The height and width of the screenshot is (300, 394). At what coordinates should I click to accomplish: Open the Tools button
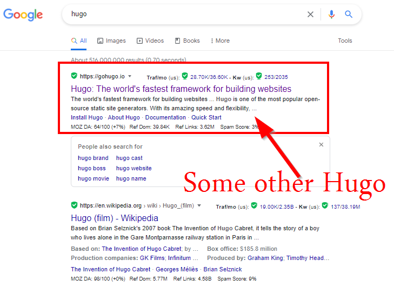pyautogui.click(x=345, y=41)
